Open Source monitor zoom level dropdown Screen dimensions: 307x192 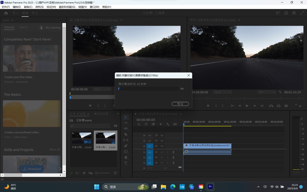tap(102, 89)
